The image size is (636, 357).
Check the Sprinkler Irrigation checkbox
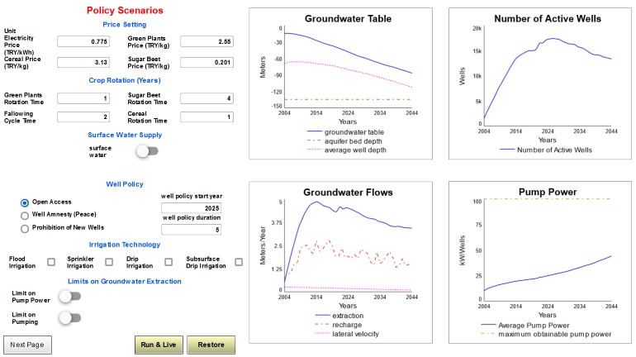pos(109,262)
